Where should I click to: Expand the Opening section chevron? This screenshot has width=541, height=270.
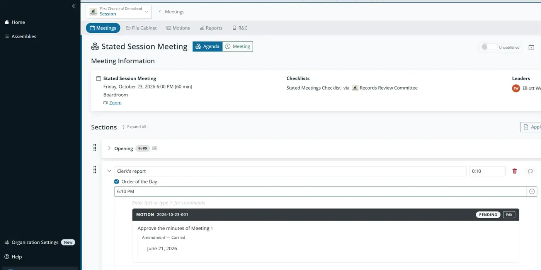109,148
